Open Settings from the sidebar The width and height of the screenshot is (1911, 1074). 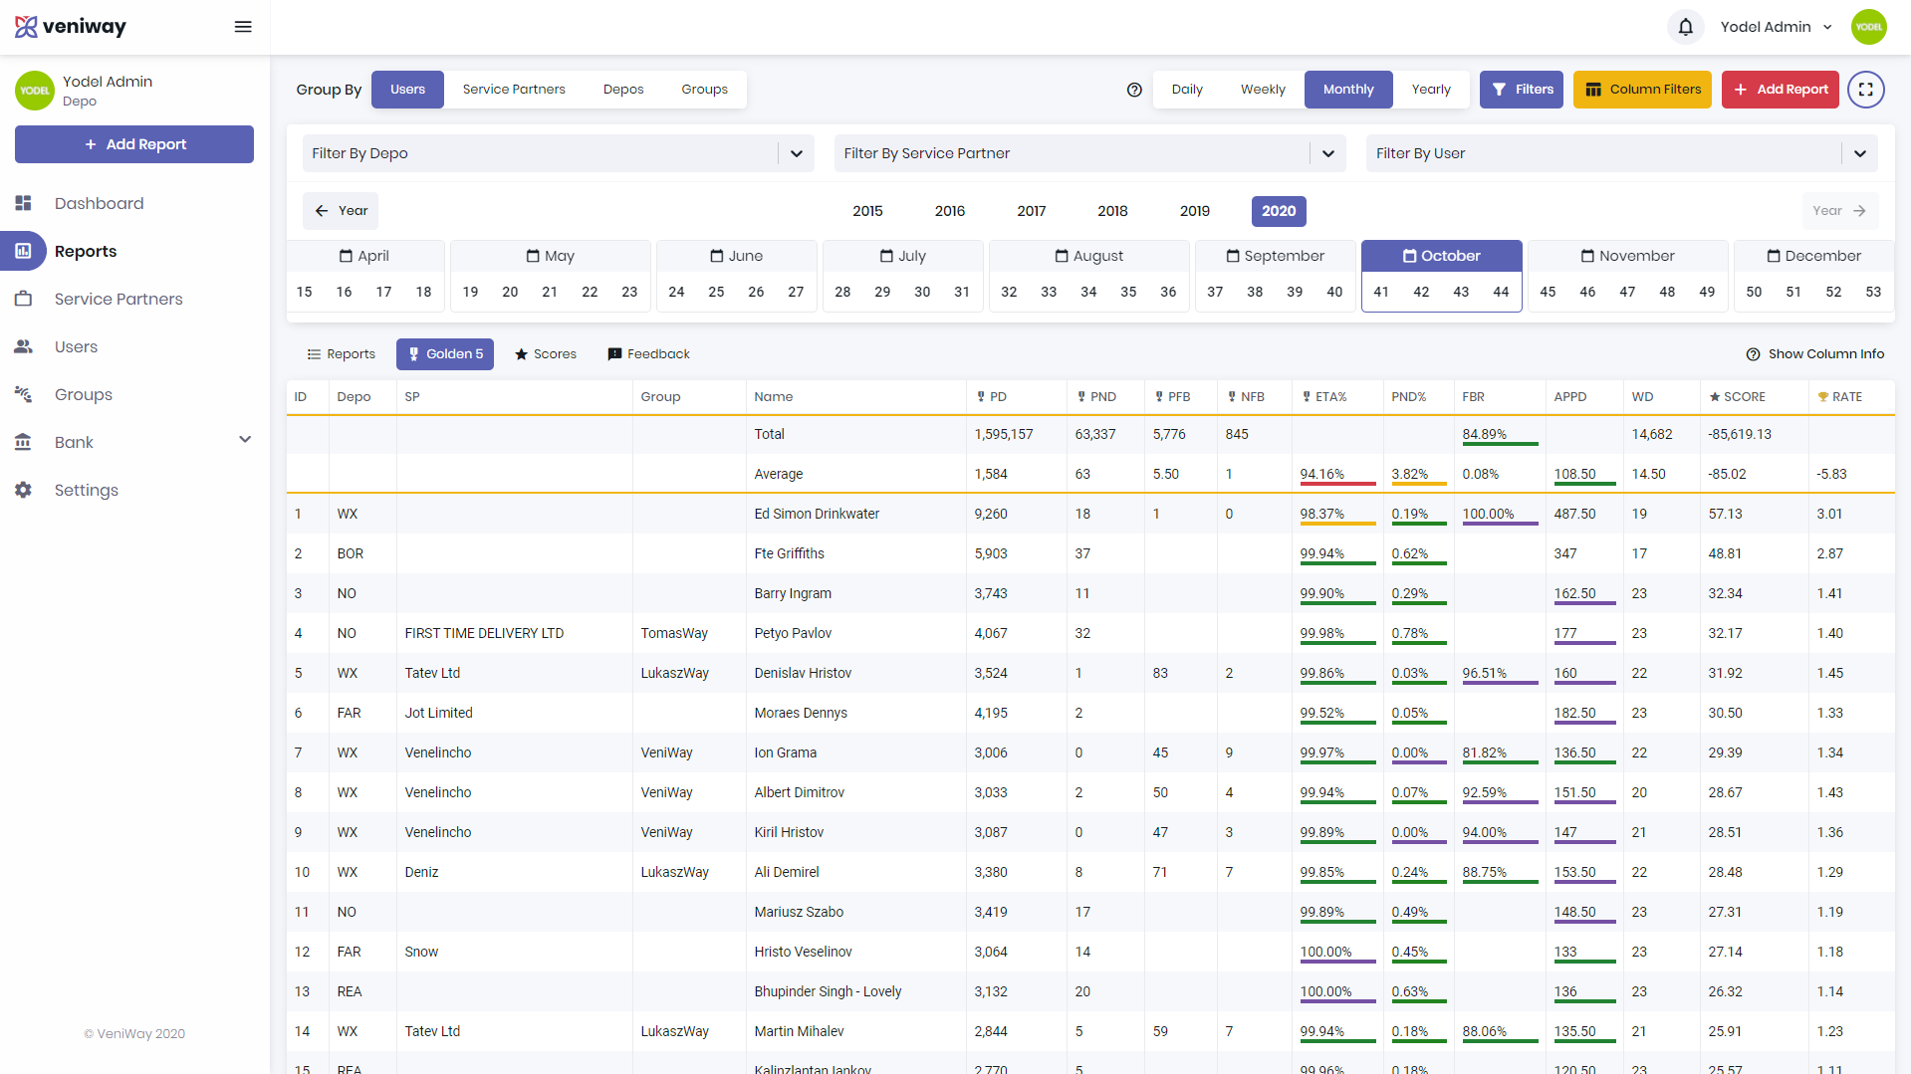(86, 490)
